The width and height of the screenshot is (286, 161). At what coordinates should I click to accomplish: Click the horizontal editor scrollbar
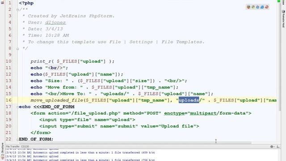[x=135, y=143]
